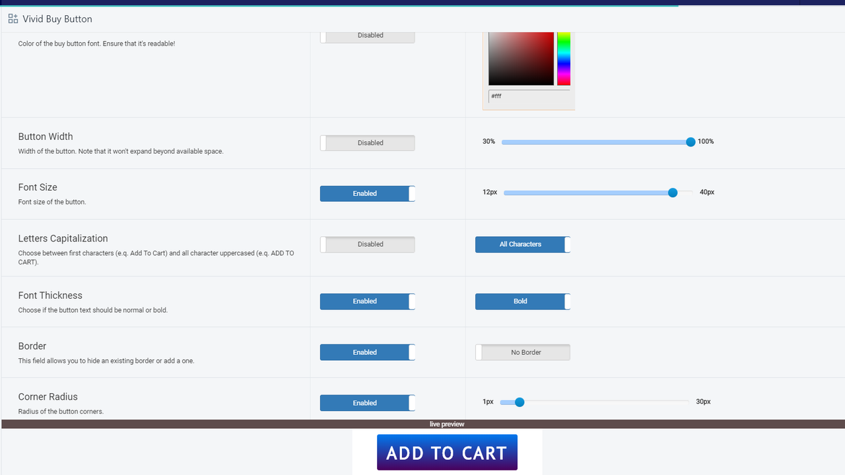The height and width of the screenshot is (475, 845).
Task: Disable the Border setting
Action: tap(367, 352)
